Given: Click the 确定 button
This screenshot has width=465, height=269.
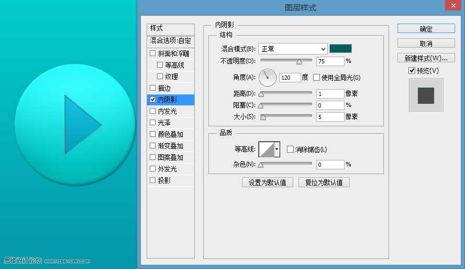Looking at the screenshot, I should pyautogui.click(x=426, y=28).
